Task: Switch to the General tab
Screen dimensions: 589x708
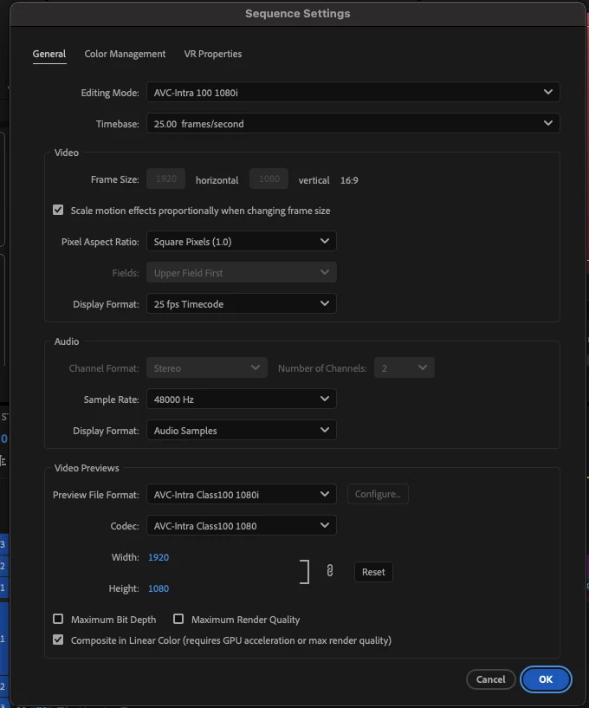Action: 49,54
